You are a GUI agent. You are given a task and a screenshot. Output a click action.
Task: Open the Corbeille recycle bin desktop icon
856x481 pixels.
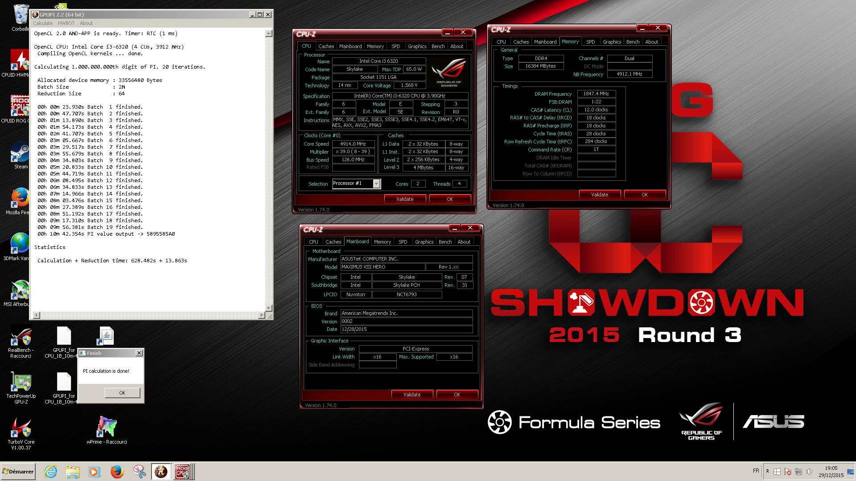click(x=20, y=18)
